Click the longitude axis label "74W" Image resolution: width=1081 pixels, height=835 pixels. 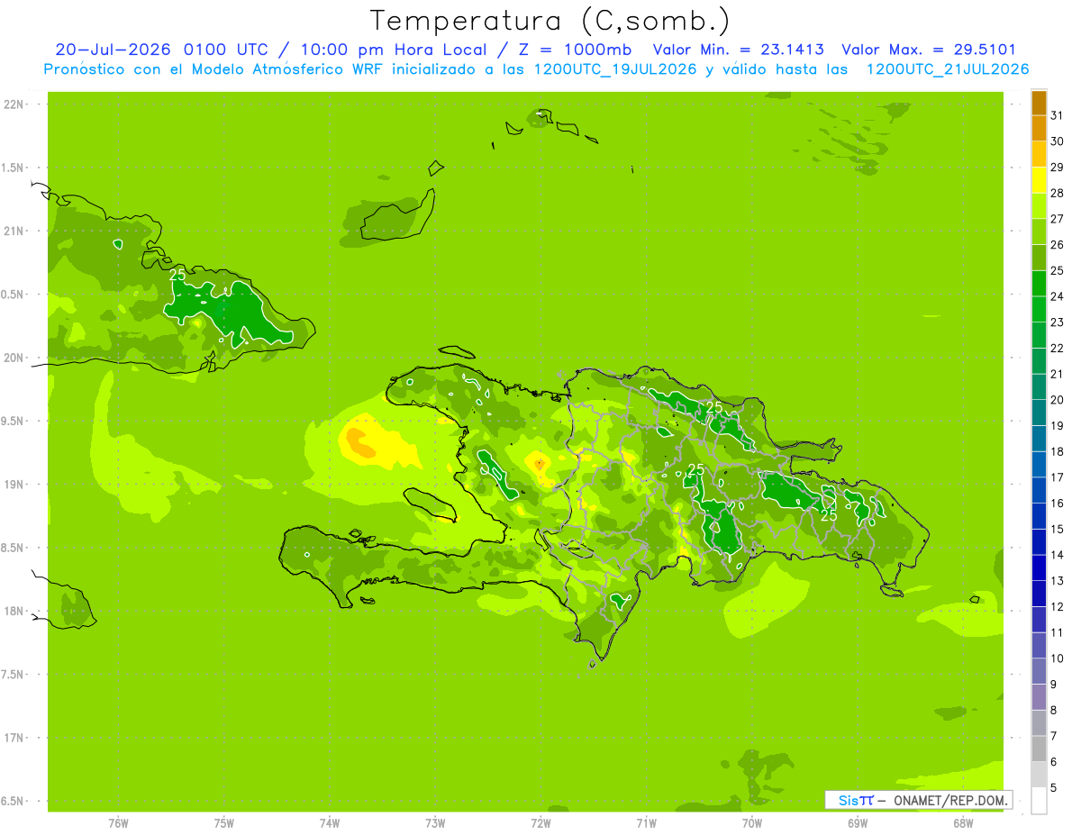click(x=330, y=822)
